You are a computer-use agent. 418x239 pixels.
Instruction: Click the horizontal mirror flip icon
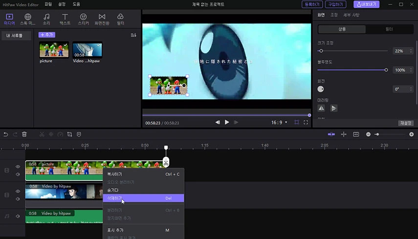pyautogui.click(x=321, y=108)
